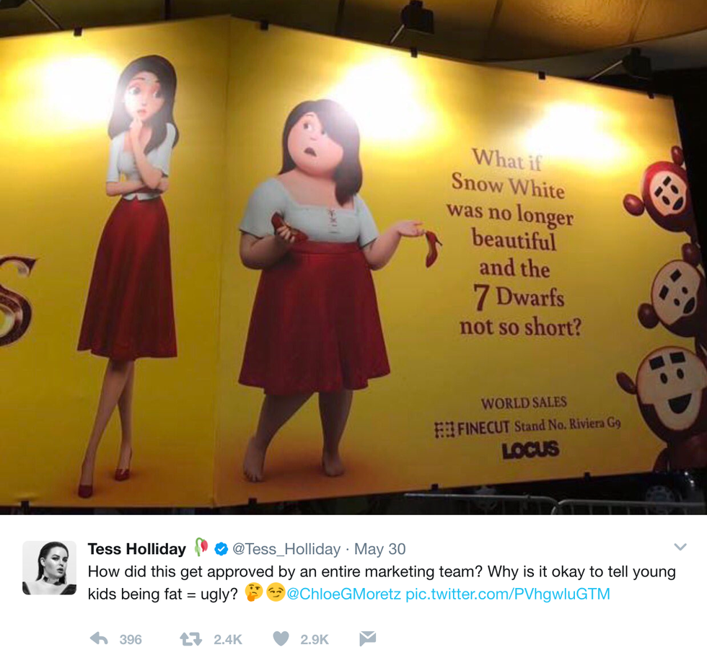Image resolution: width=707 pixels, height=650 pixels.
Task: Click the 396 replies count
Action: tap(131, 639)
